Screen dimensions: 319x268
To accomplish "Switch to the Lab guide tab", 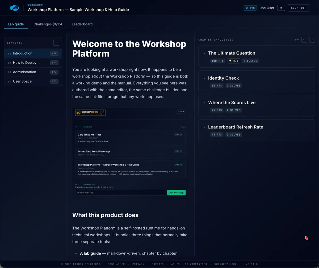I will (16, 24).
